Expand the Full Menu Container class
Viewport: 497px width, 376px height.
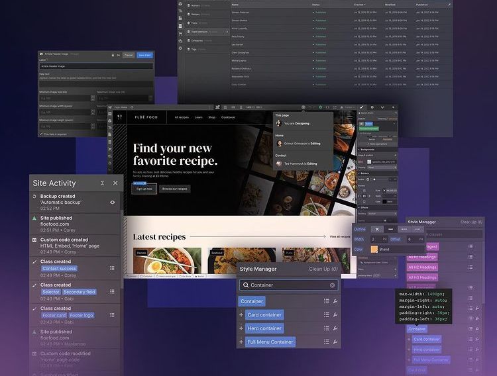point(241,342)
